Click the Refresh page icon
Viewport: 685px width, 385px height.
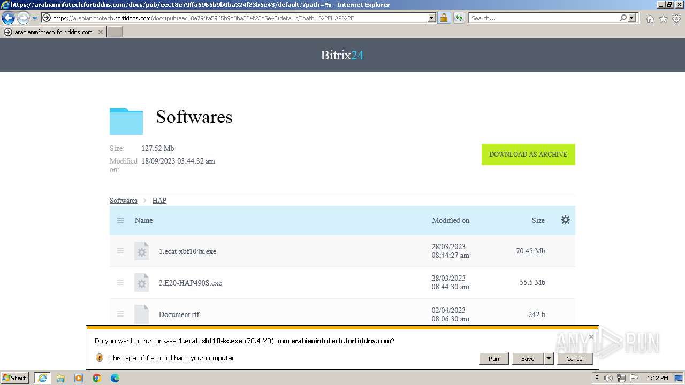pos(459,18)
